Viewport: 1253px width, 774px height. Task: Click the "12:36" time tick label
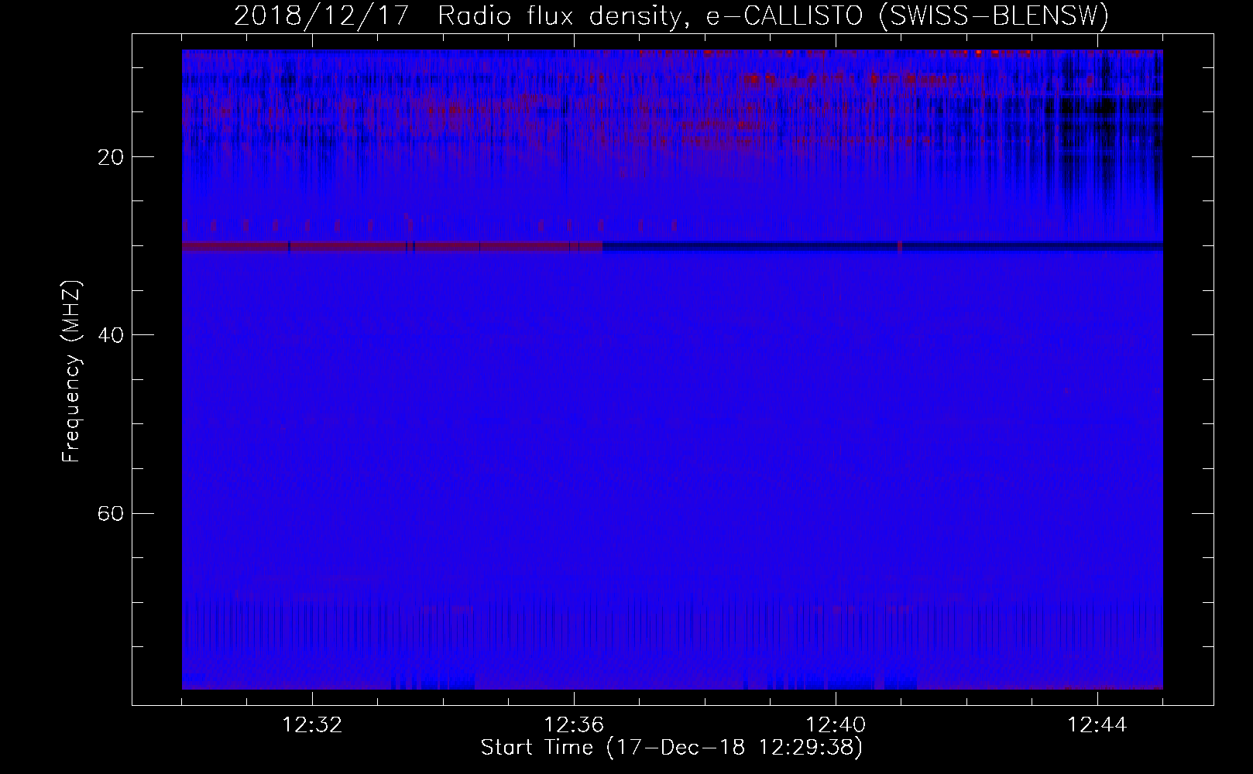pos(574,725)
